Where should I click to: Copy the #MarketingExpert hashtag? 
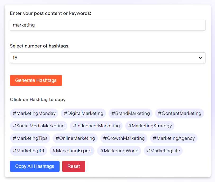[72, 151]
